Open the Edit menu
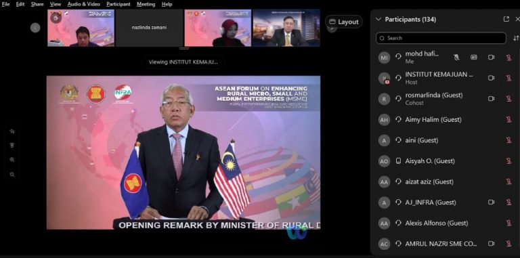This screenshot has width=520, height=258. click(x=20, y=4)
